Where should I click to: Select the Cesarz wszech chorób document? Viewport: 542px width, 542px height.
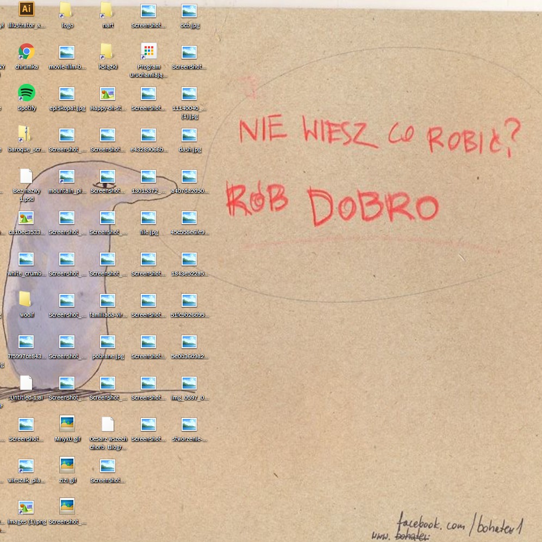tap(108, 424)
